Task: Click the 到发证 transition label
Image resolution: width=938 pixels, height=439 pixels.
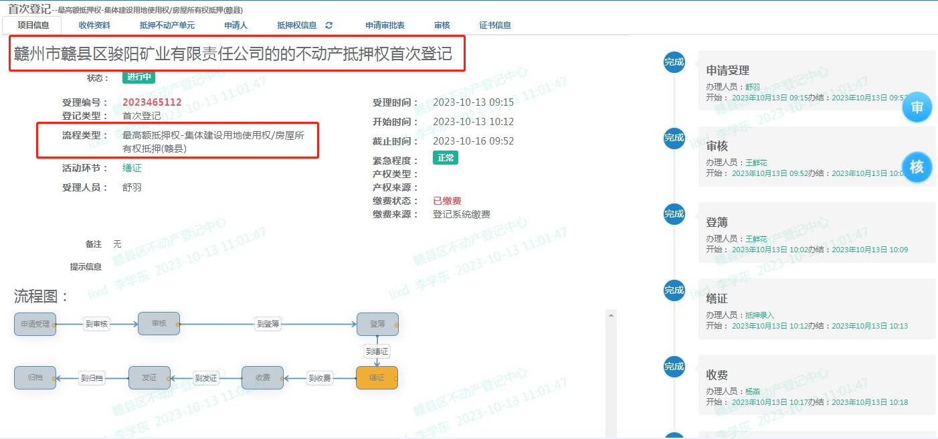Action: coord(205,378)
